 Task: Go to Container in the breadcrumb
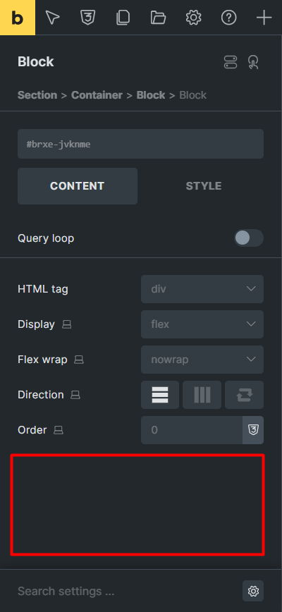[x=97, y=95]
